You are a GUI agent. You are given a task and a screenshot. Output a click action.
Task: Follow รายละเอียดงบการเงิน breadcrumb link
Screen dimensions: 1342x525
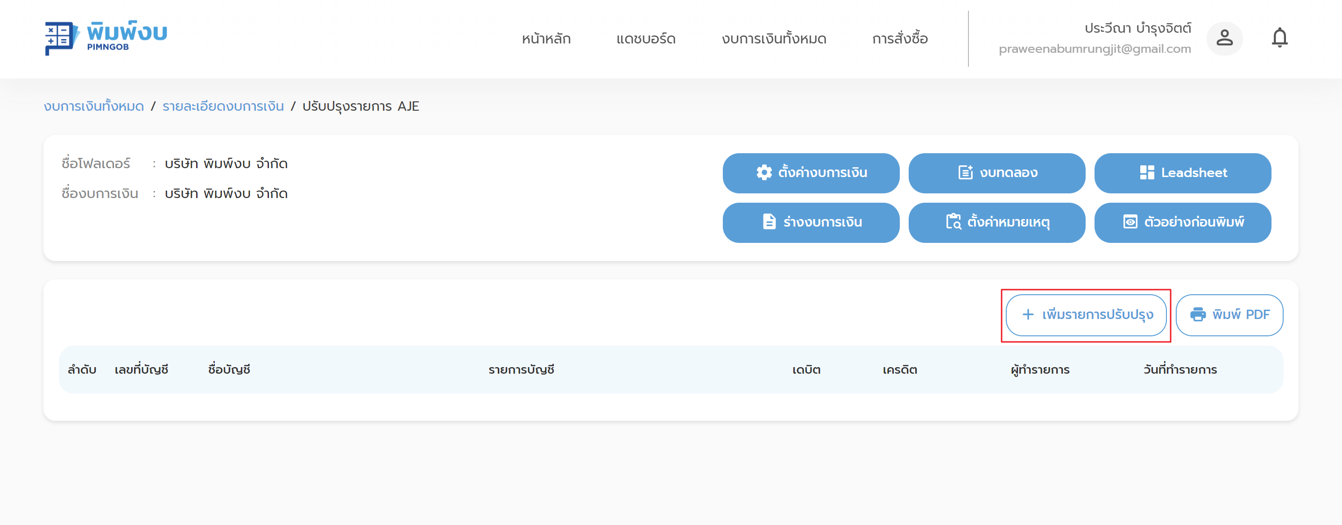tap(223, 106)
